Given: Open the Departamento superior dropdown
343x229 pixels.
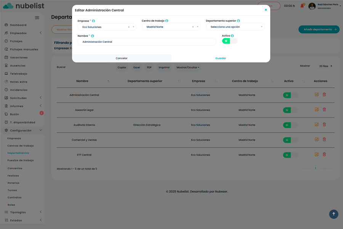Looking at the screenshot, I should (x=235, y=27).
